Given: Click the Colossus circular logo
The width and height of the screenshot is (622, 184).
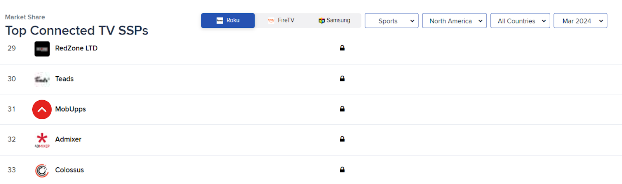Looking at the screenshot, I should (42, 170).
